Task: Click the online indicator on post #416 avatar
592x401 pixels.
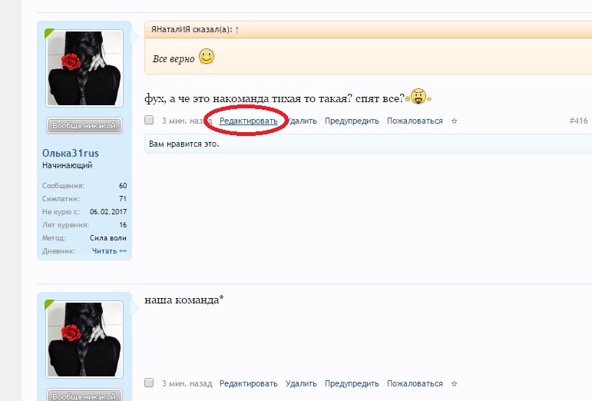Action: pyautogui.click(x=49, y=33)
